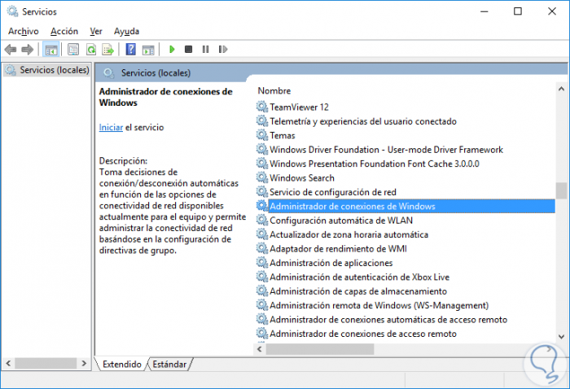Click the Iniciar link to start the service
The height and width of the screenshot is (389, 570).
pos(111,128)
